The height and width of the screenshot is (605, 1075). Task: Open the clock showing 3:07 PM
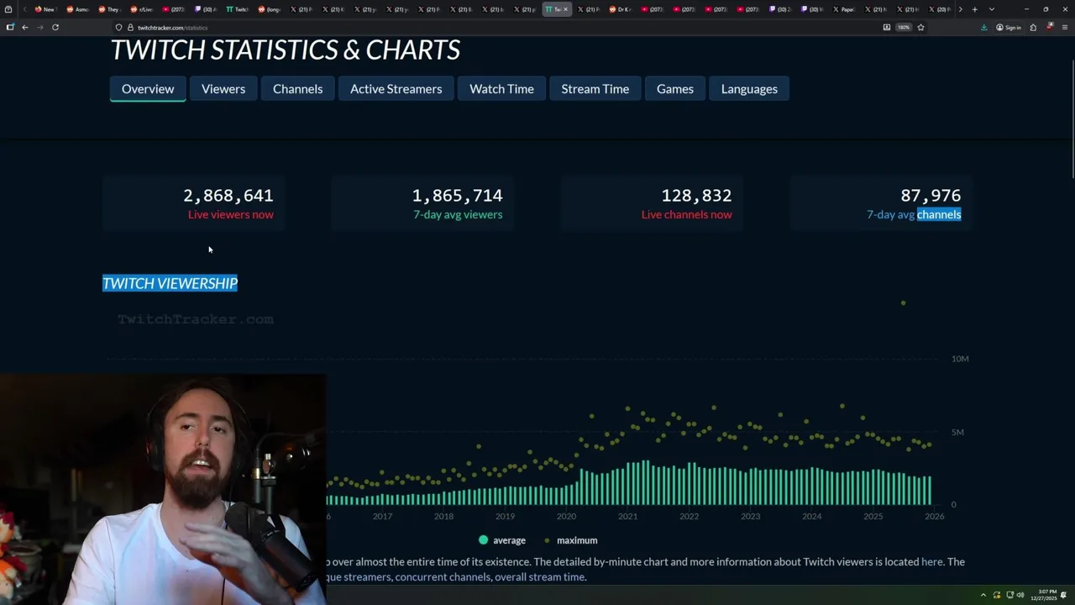[x=1046, y=595]
